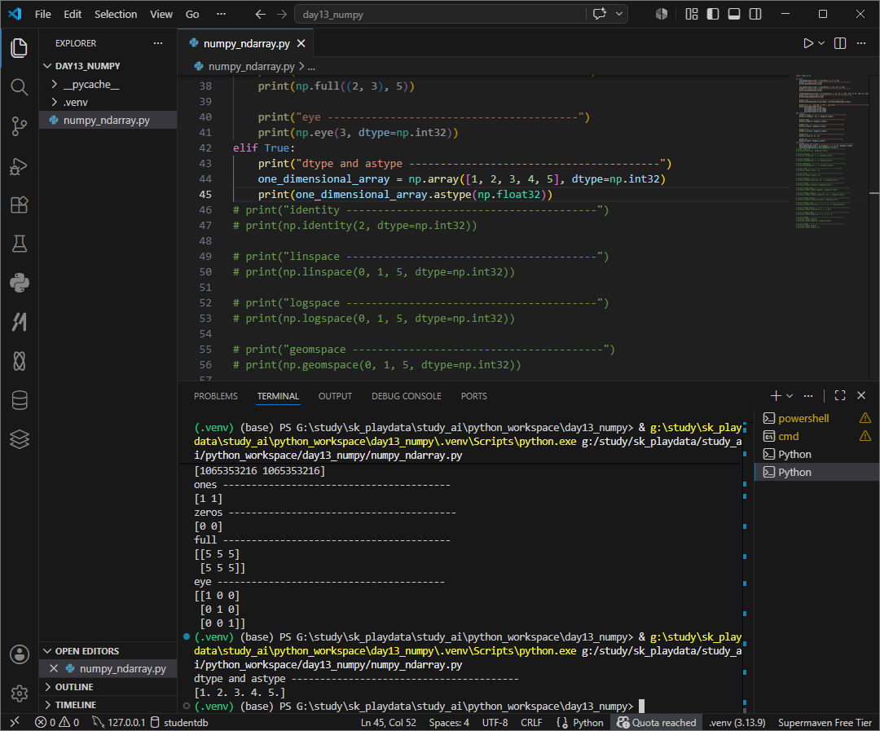The width and height of the screenshot is (880, 731).
Task: Go back with the navigation arrow
Action: [x=261, y=14]
